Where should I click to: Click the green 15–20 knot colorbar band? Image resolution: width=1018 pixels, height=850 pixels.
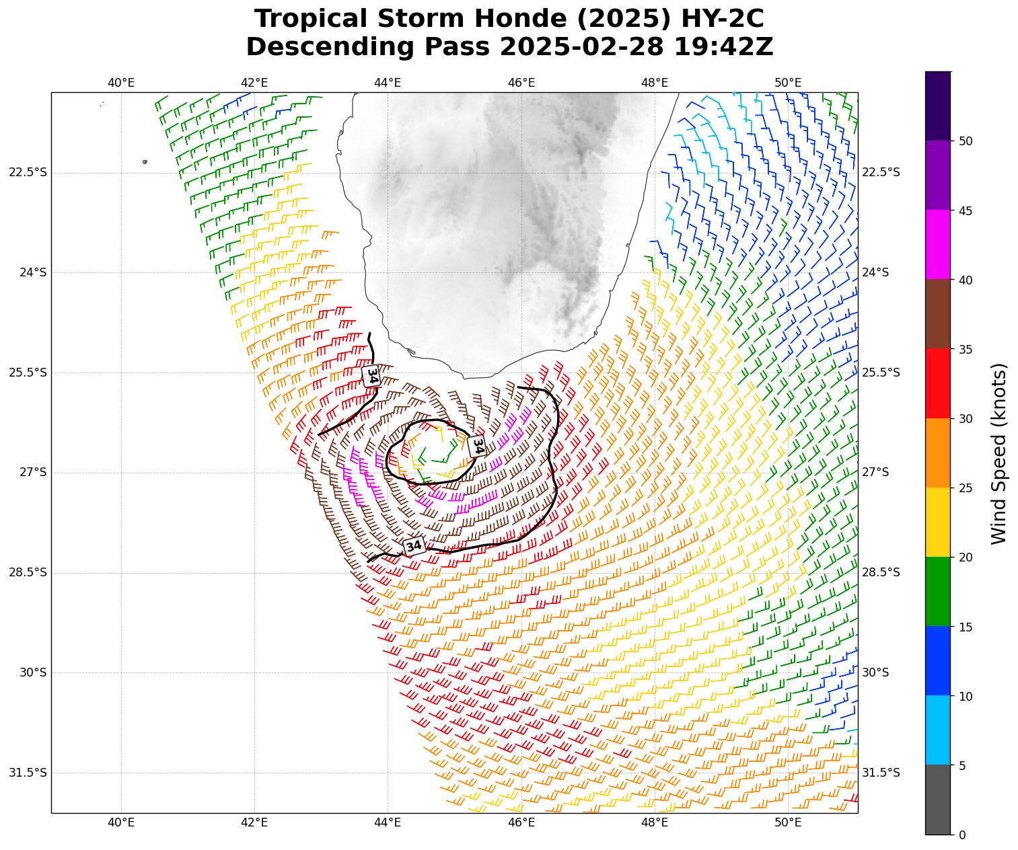937,592
